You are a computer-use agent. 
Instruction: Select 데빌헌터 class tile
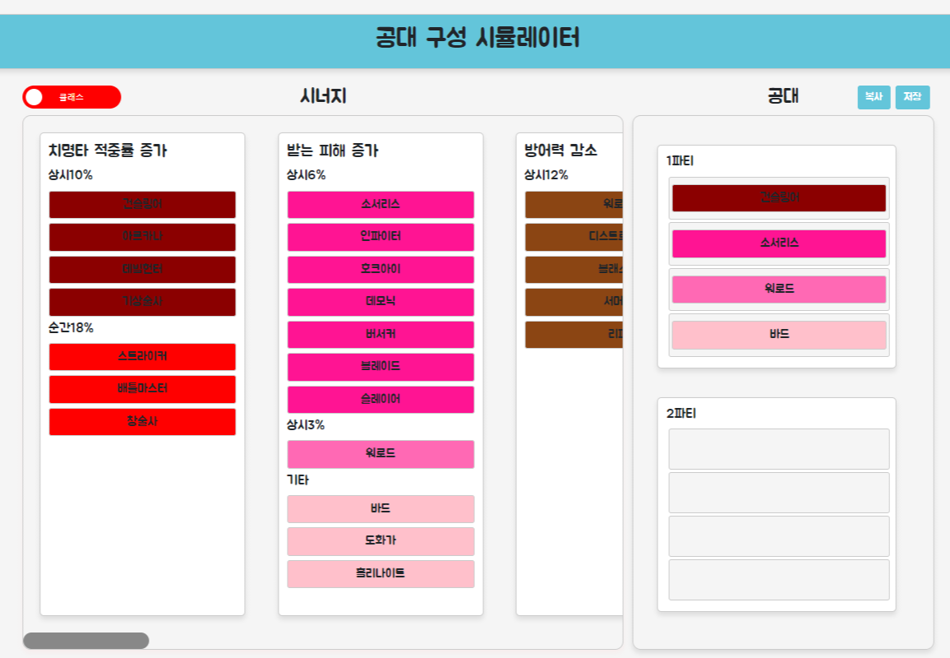point(142,269)
